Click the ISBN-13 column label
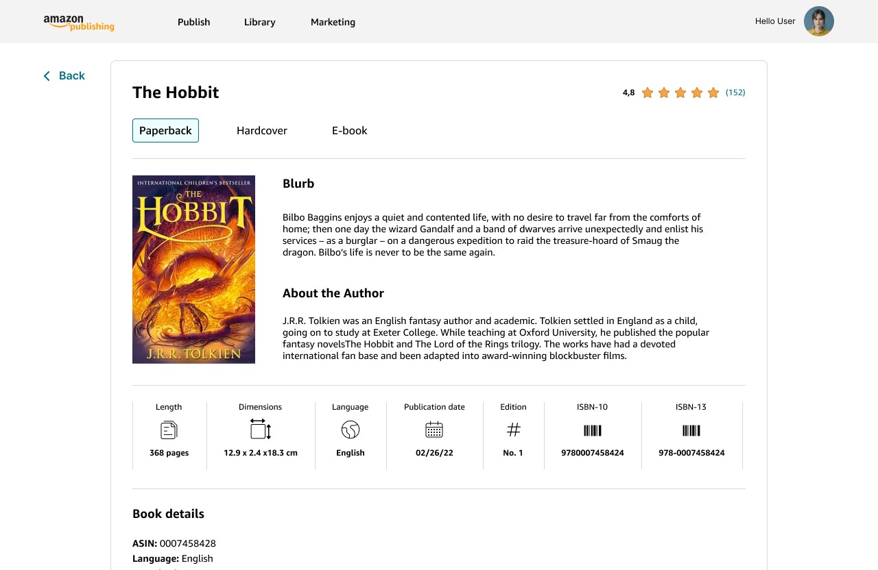878x570 pixels. [691, 407]
